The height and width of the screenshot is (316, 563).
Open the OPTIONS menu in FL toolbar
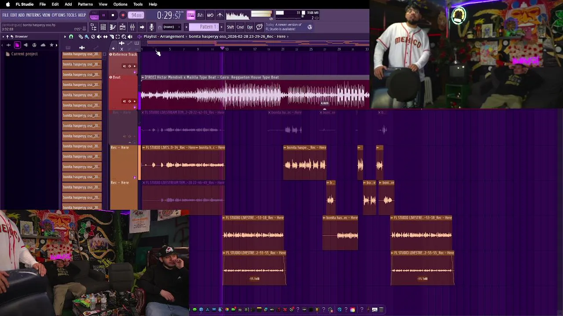[58, 15]
